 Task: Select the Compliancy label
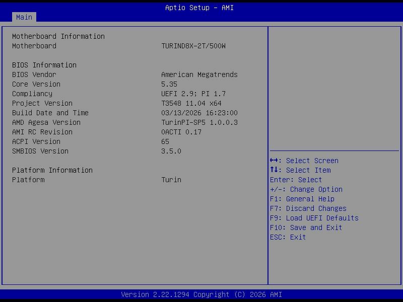(32, 94)
